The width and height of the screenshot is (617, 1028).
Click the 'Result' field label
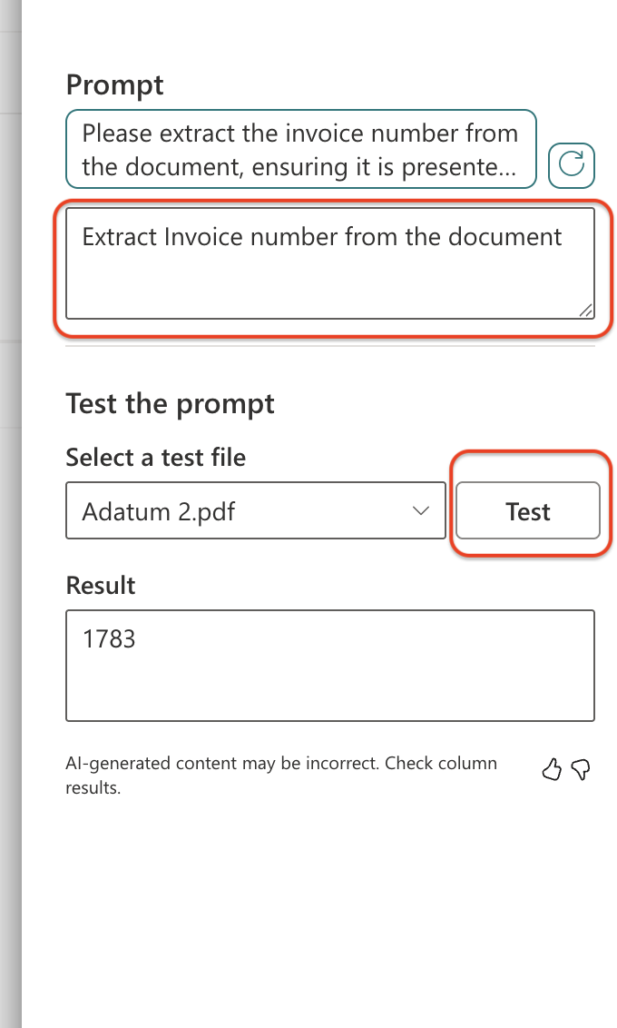click(x=100, y=585)
